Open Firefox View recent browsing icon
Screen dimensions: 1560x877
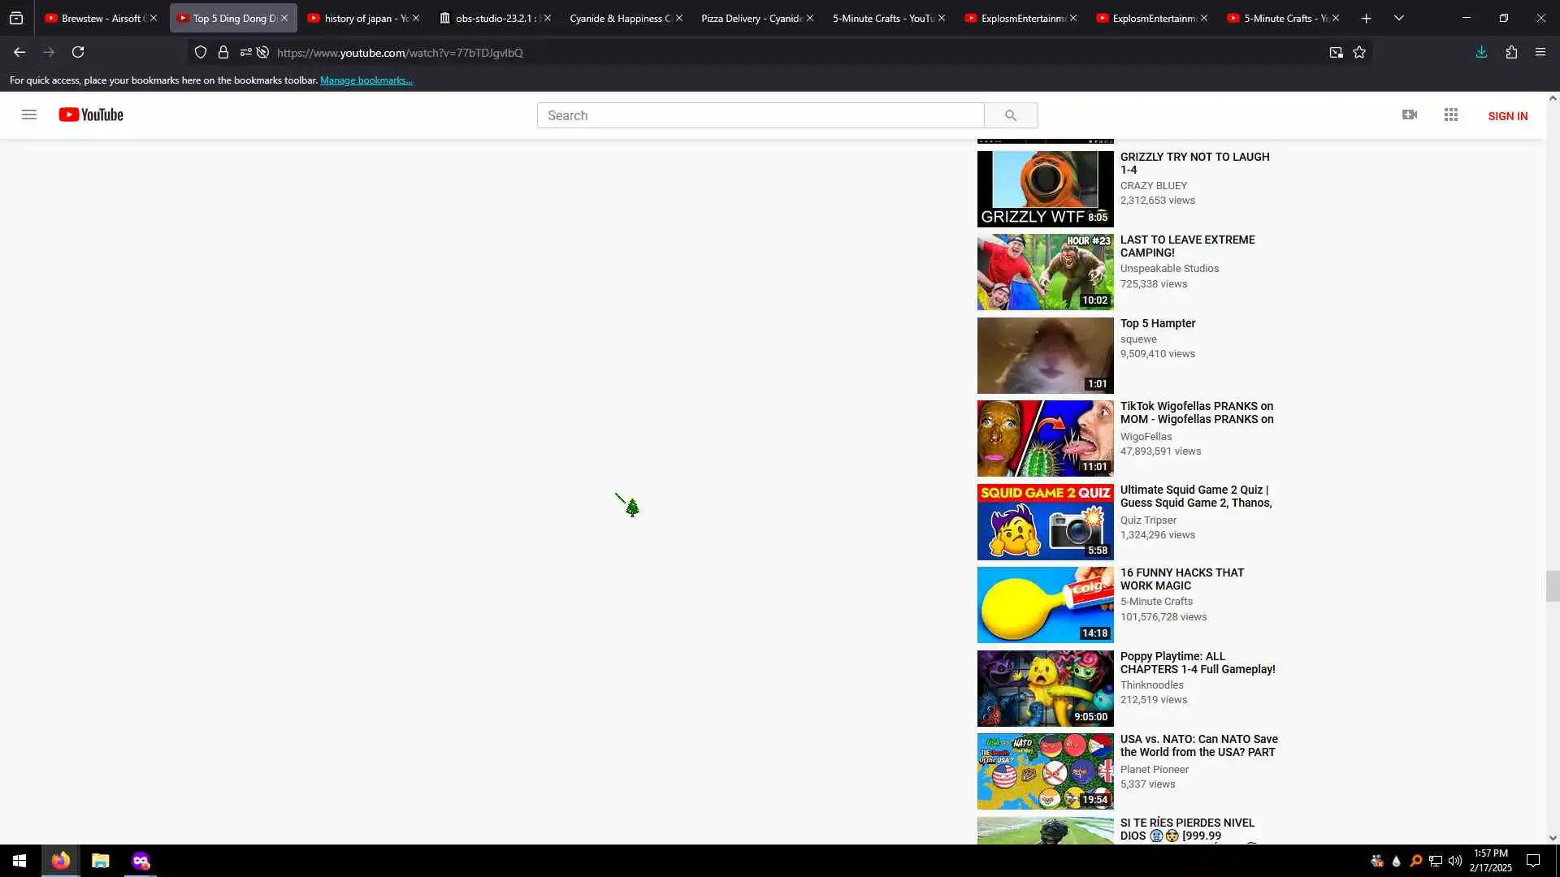click(x=16, y=18)
